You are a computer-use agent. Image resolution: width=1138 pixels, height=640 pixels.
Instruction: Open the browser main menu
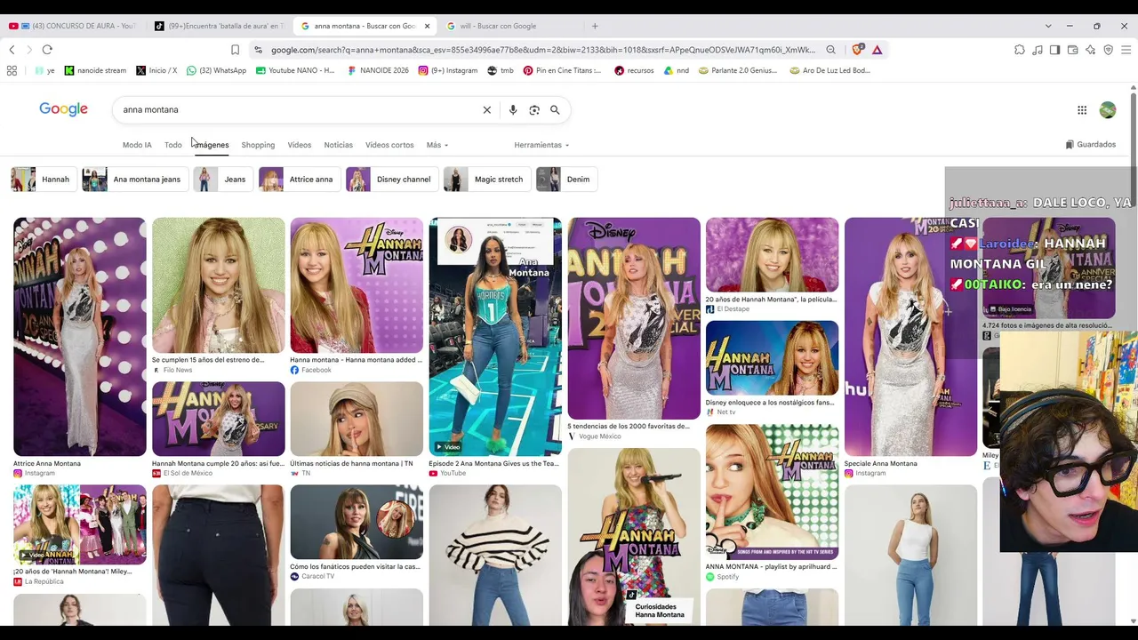[1126, 50]
